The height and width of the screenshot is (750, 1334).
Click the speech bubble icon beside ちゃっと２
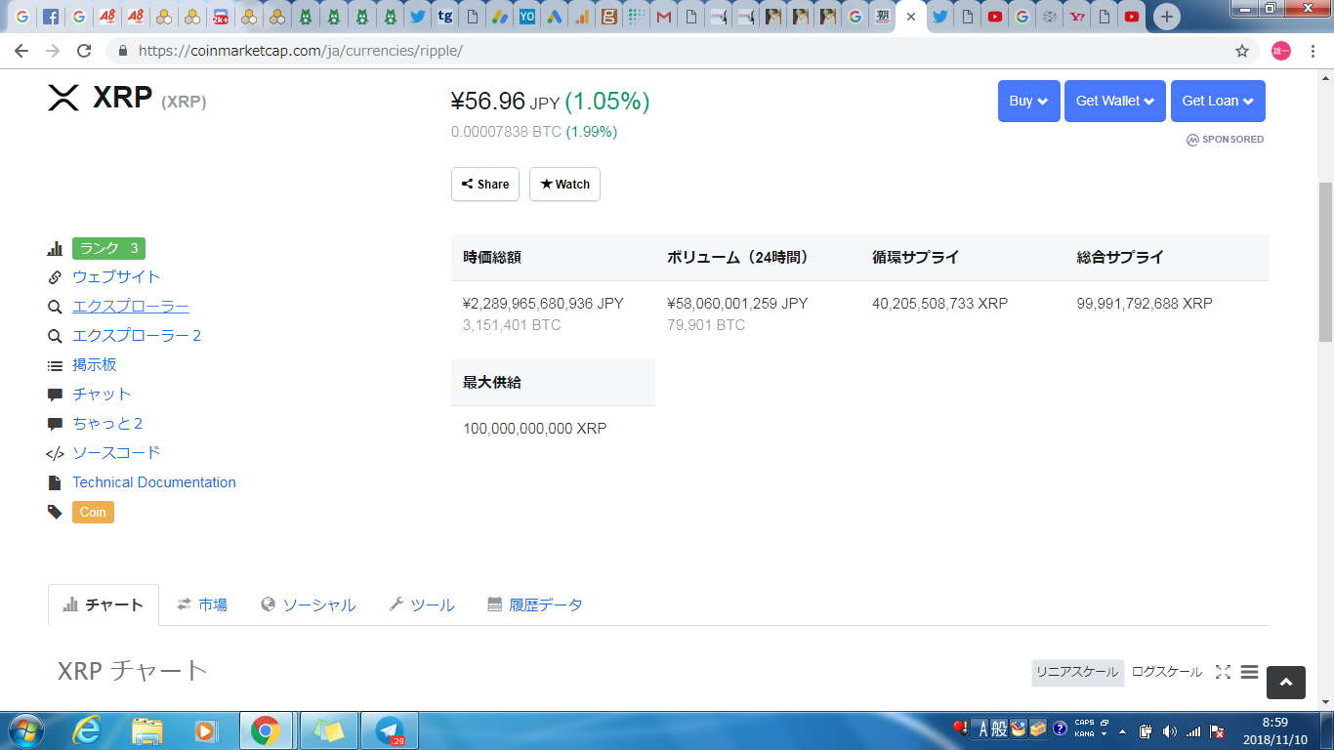tap(55, 424)
